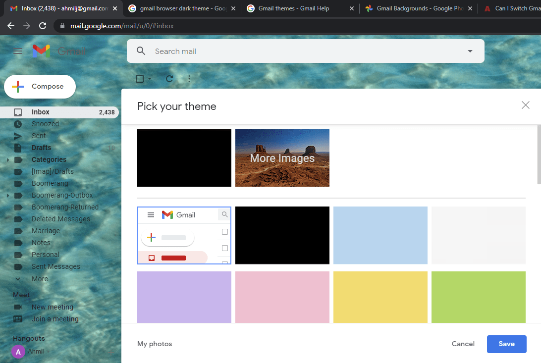The height and width of the screenshot is (363, 541).
Task: Click the Notes label icon
Action: tap(18, 243)
